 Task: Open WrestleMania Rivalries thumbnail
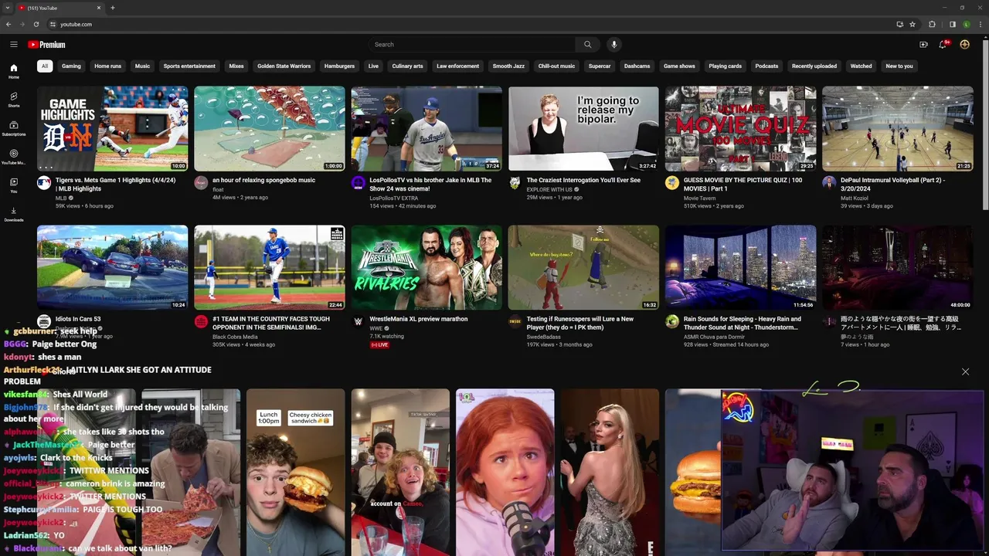pyautogui.click(x=427, y=267)
